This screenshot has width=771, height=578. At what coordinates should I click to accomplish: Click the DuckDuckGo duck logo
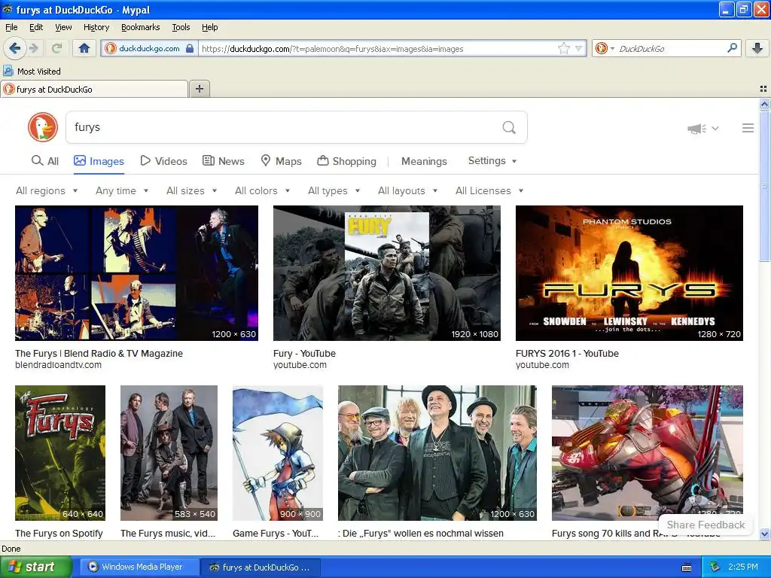pyautogui.click(x=43, y=127)
